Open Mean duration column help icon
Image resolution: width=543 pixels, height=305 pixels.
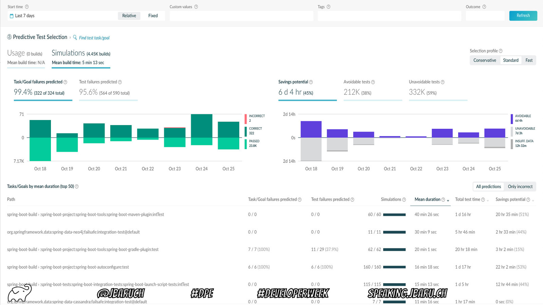point(443,200)
